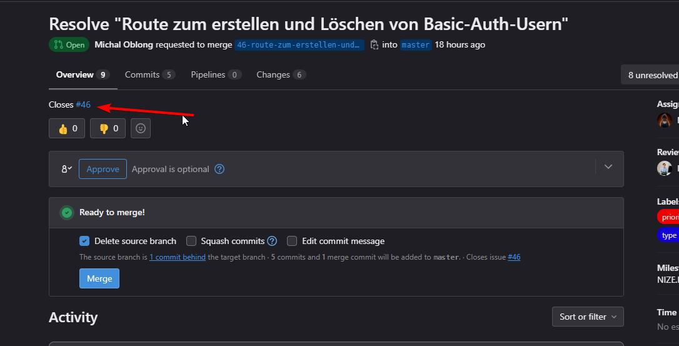Click the thumbs down reaction button
The width and height of the screenshot is (679, 346).
[108, 128]
